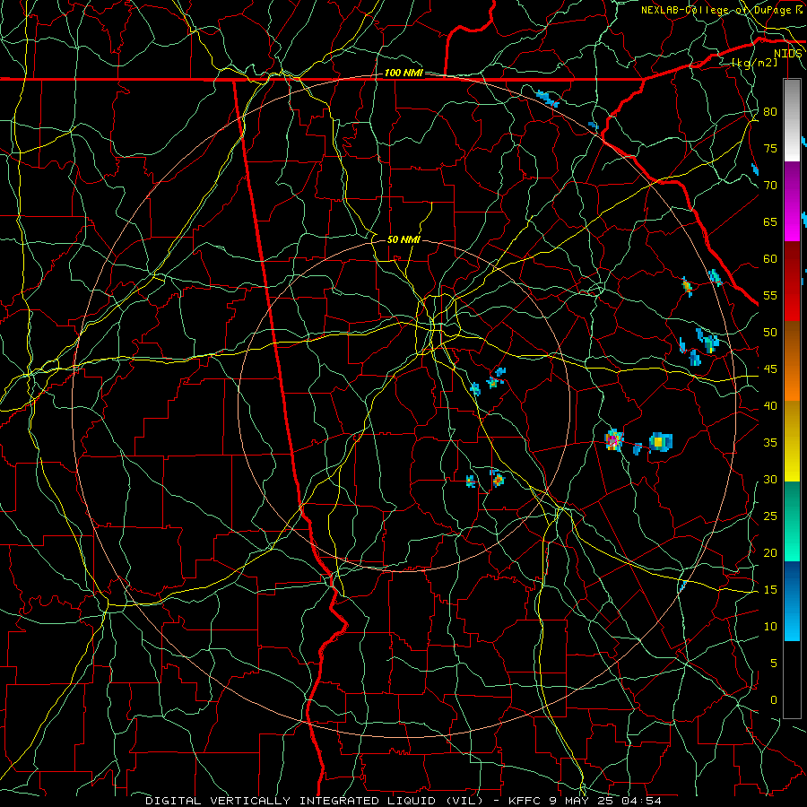807x807 pixels.
Task: Select the white-gray top segment of color scale
Action: point(792,120)
